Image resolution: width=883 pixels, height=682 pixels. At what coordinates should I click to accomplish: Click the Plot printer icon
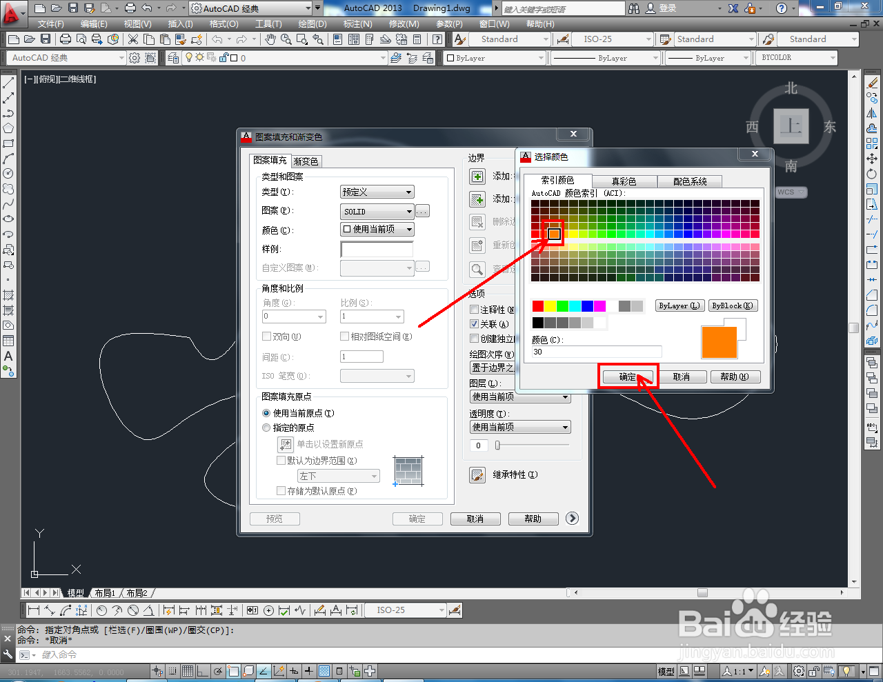[66, 39]
